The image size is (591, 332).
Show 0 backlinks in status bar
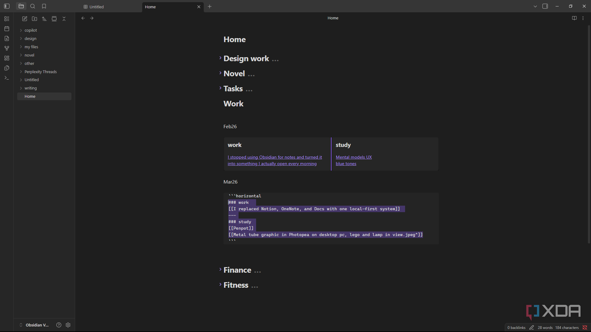tap(516, 328)
